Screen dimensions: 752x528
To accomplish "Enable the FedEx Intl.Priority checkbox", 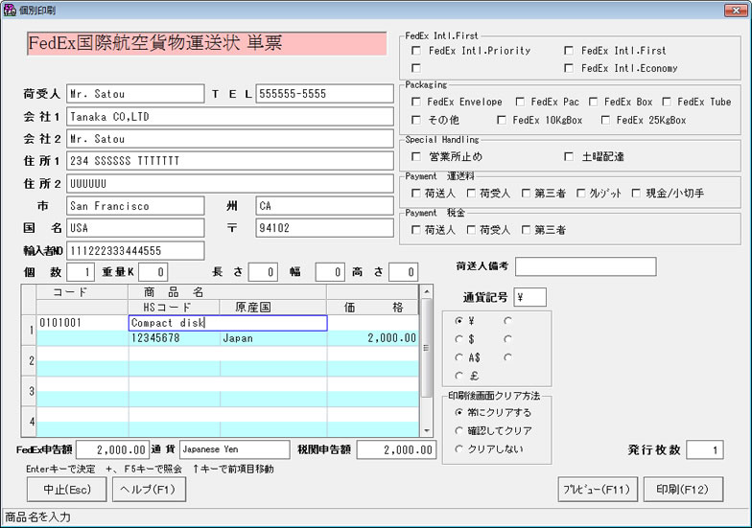I will 416,51.
